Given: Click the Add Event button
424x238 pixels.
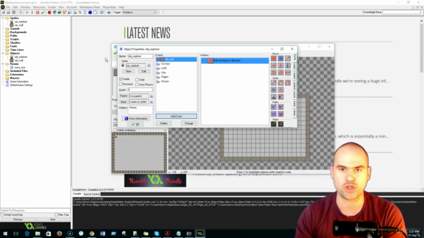Looking at the screenshot, I should click(176, 116).
